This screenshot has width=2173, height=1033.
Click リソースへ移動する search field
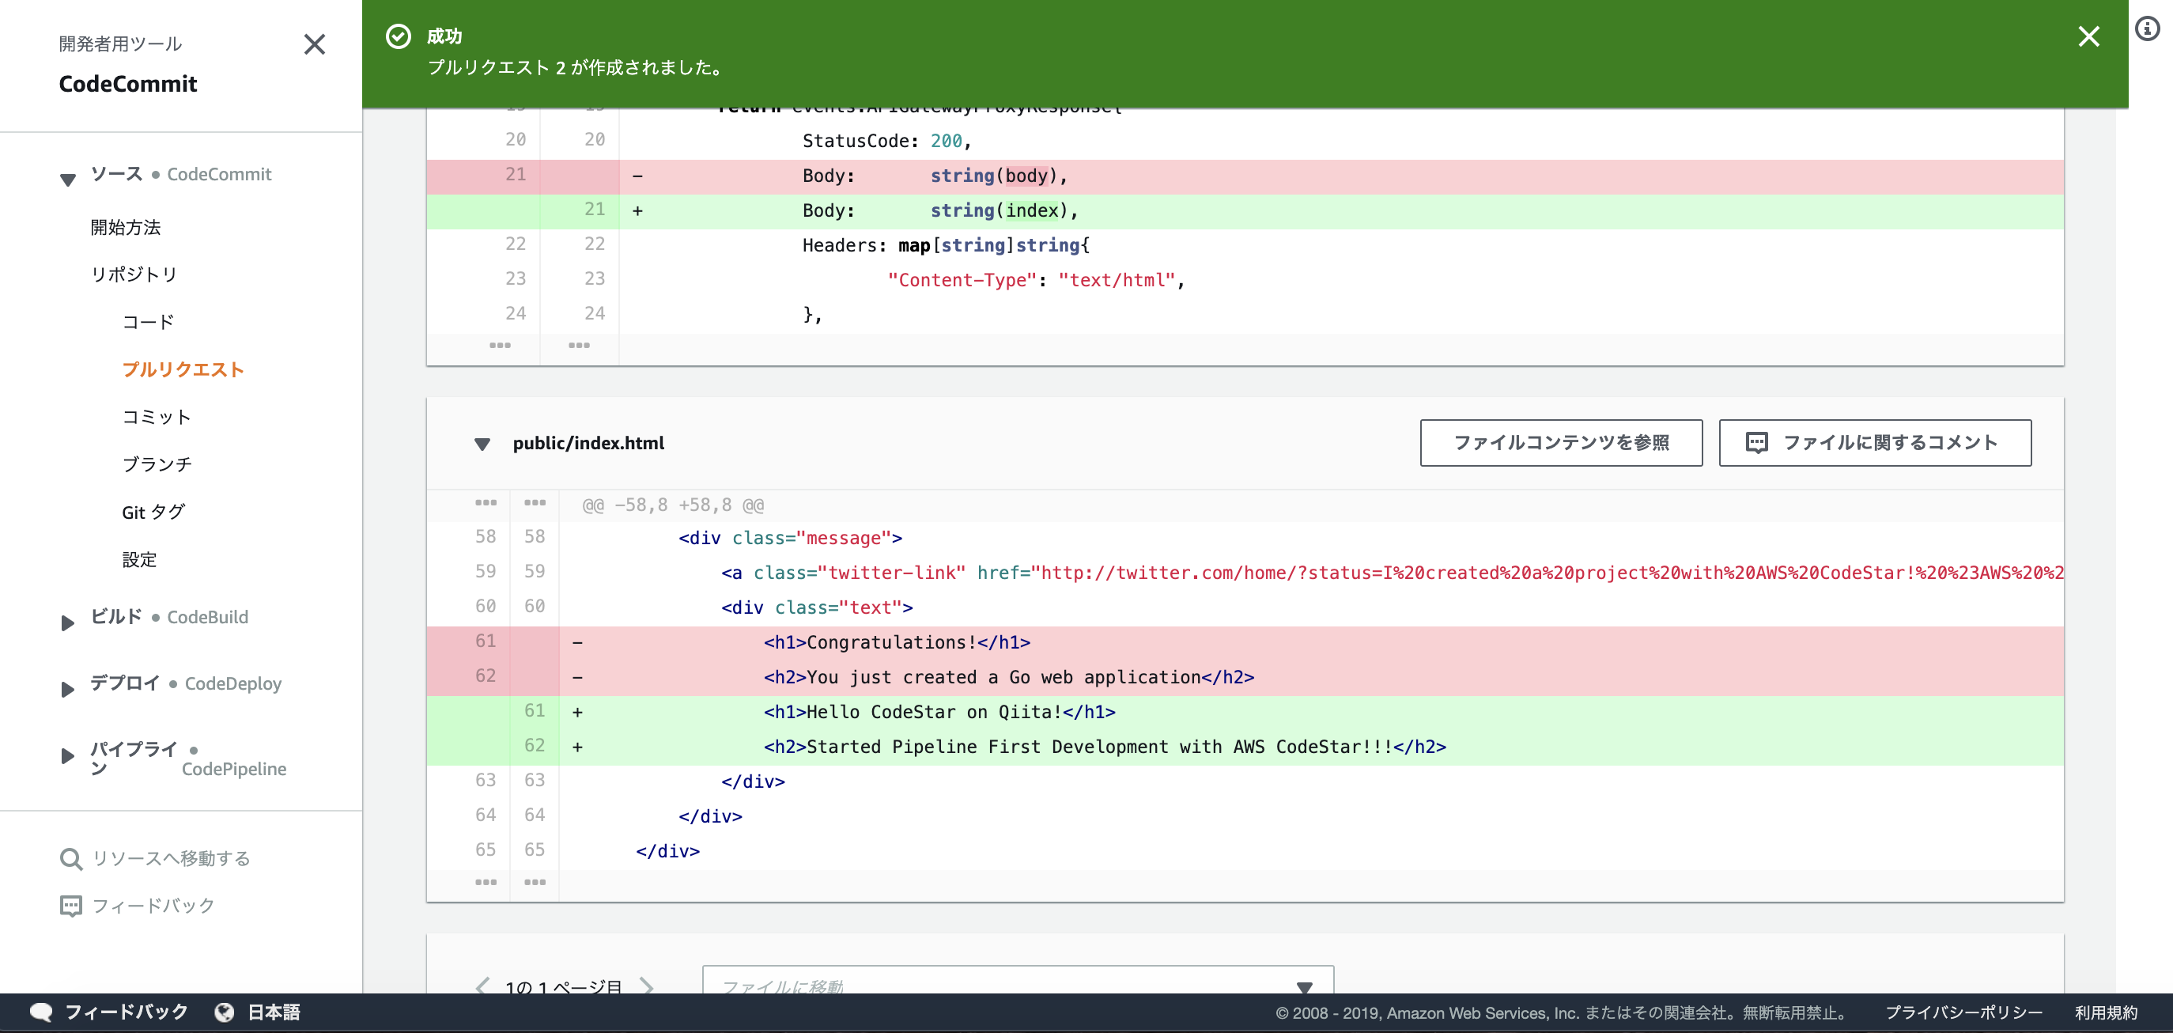[172, 858]
